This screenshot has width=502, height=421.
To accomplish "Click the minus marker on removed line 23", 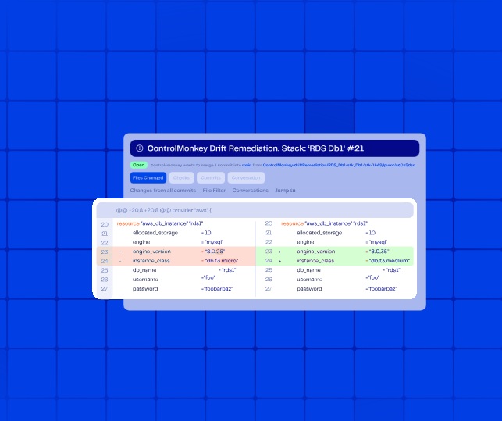I will (x=119, y=252).
